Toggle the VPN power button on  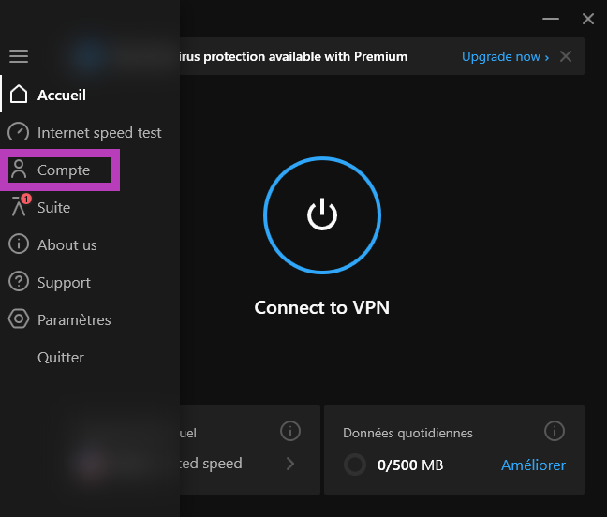(x=322, y=215)
